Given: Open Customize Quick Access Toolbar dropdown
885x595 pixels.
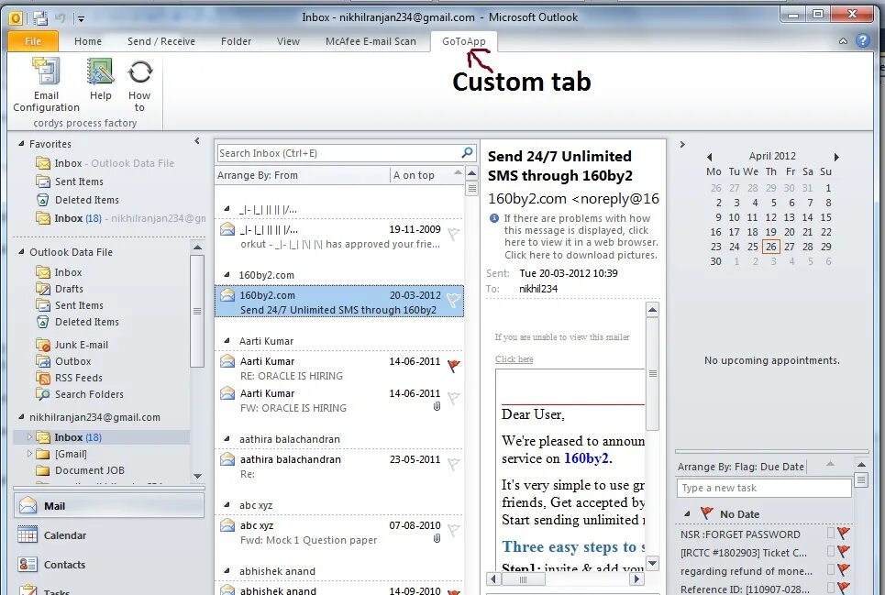Looking at the screenshot, I should [x=81, y=18].
